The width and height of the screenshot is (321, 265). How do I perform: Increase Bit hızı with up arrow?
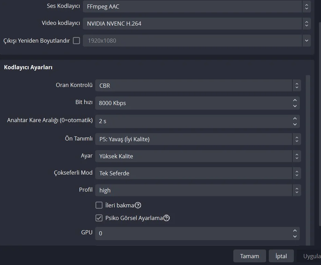(295, 100)
